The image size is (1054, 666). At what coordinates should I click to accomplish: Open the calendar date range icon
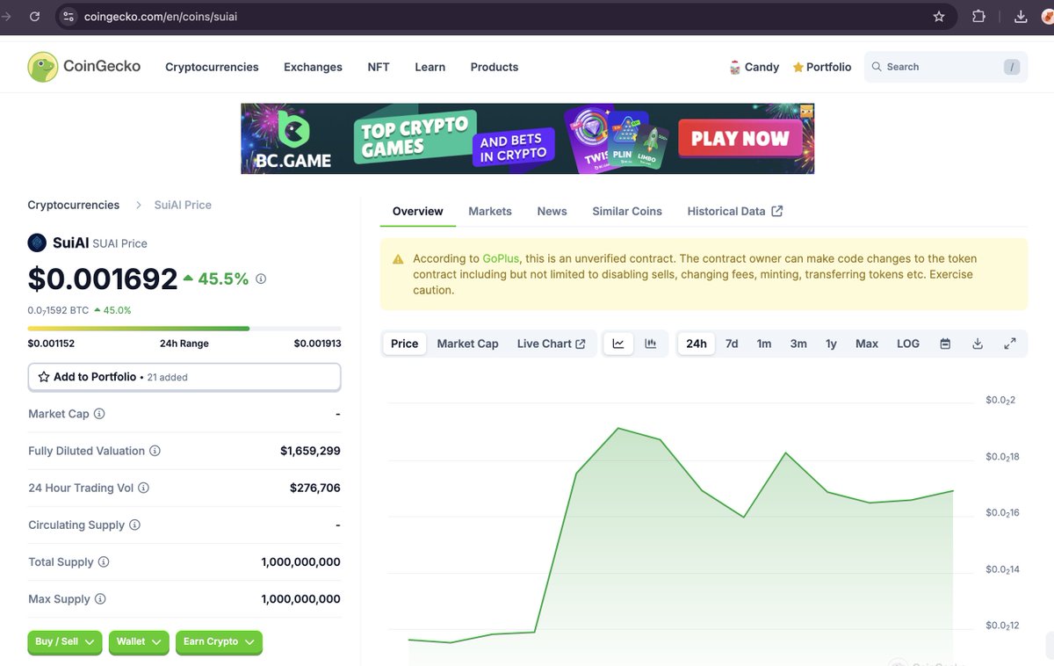[945, 344]
